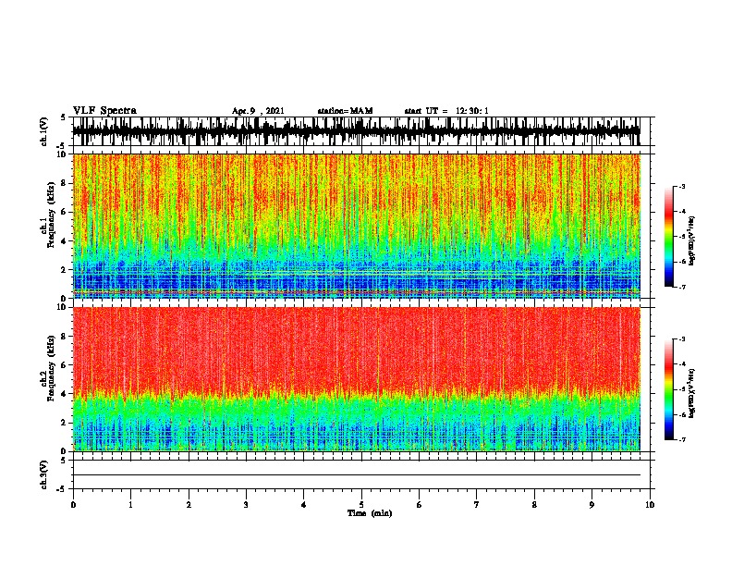This screenshot has width=732, height=566.
Task: Click the ch.2 spectrogram red high-frequency band
Action: (357, 350)
